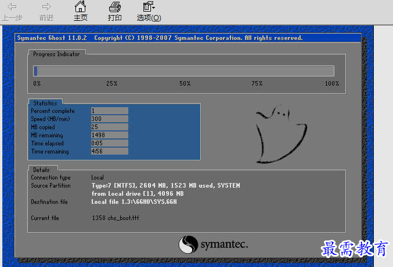Click the Ghost mascot drawing
This screenshot has width=393, height=267.
pyautogui.click(x=281, y=134)
